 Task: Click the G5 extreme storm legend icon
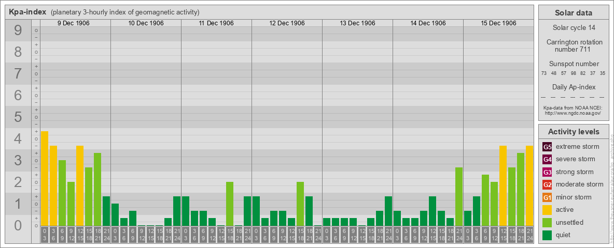[x=547, y=147]
